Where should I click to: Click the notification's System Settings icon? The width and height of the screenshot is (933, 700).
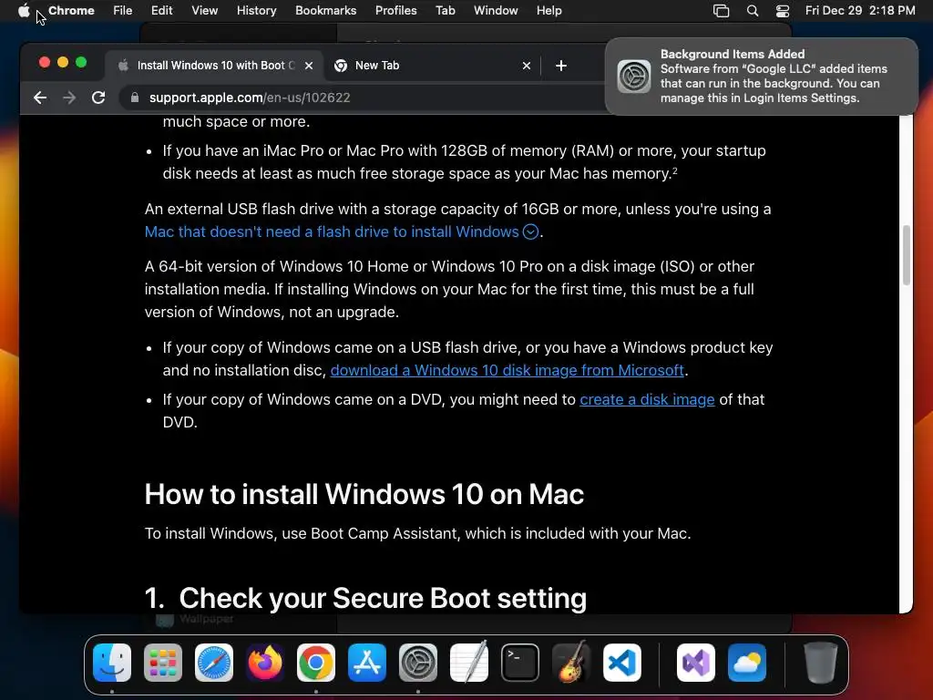tap(634, 77)
